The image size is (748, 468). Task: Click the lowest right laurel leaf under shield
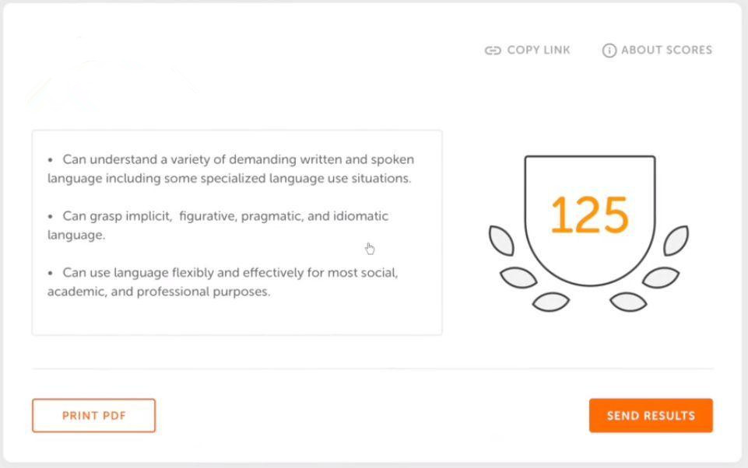click(628, 302)
